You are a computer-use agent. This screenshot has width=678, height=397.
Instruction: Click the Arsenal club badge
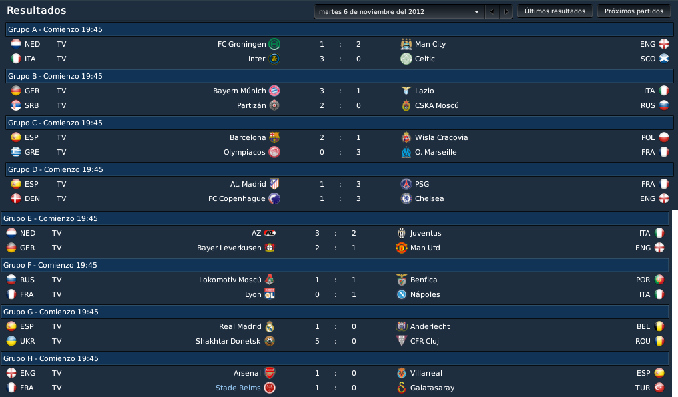click(270, 373)
